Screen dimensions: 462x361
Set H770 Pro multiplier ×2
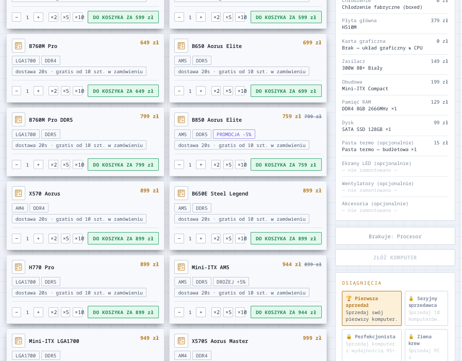point(54,312)
